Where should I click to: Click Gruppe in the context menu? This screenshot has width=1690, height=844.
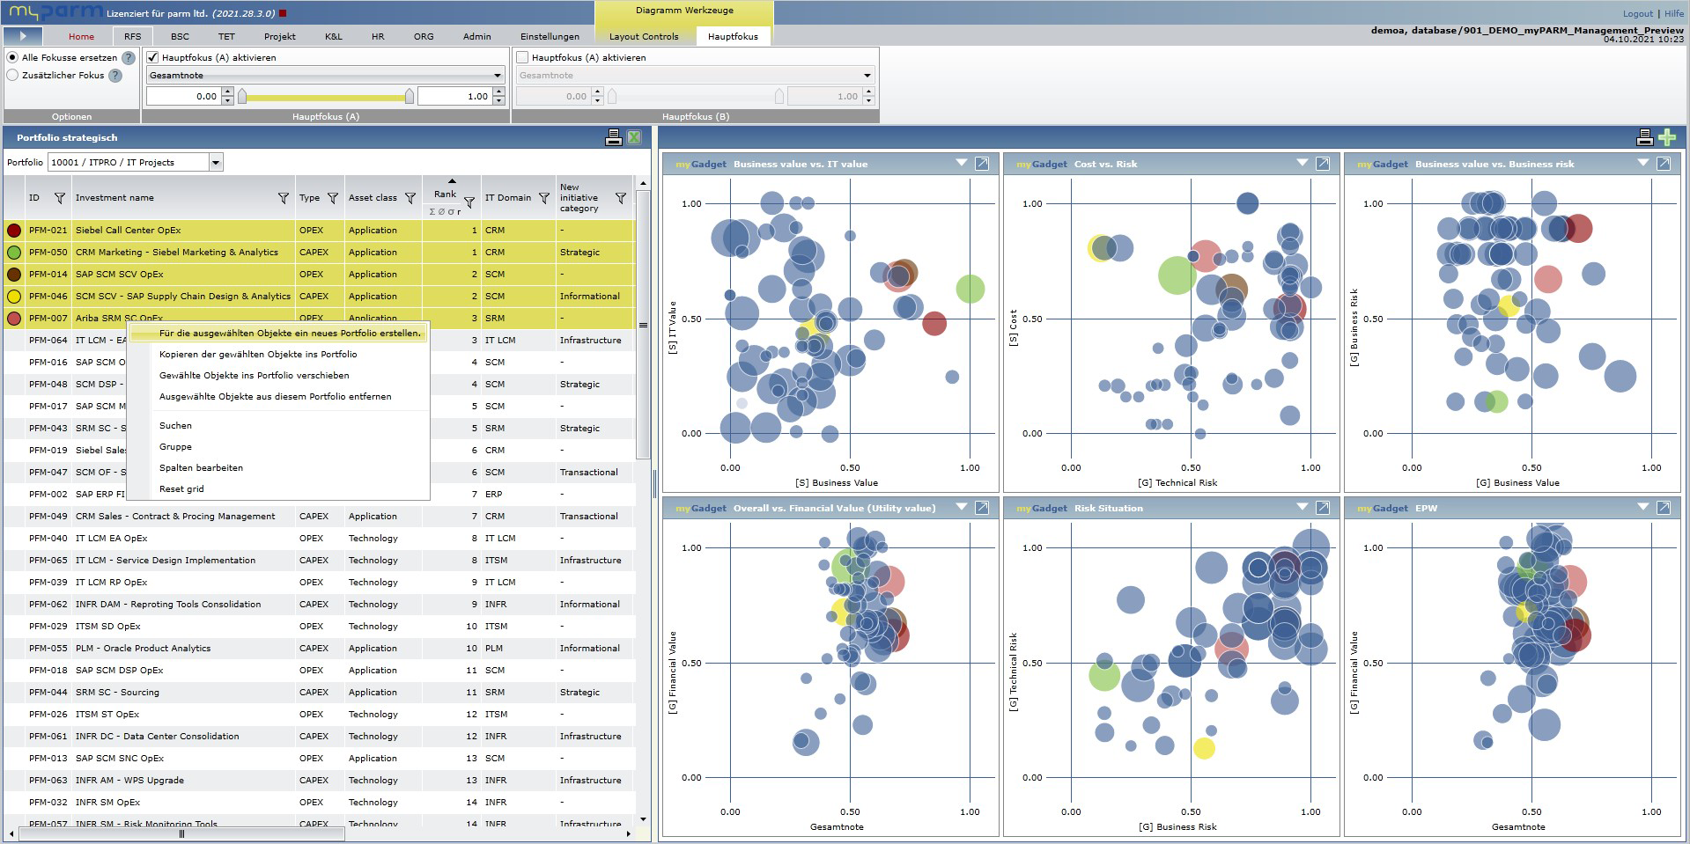[278, 447]
